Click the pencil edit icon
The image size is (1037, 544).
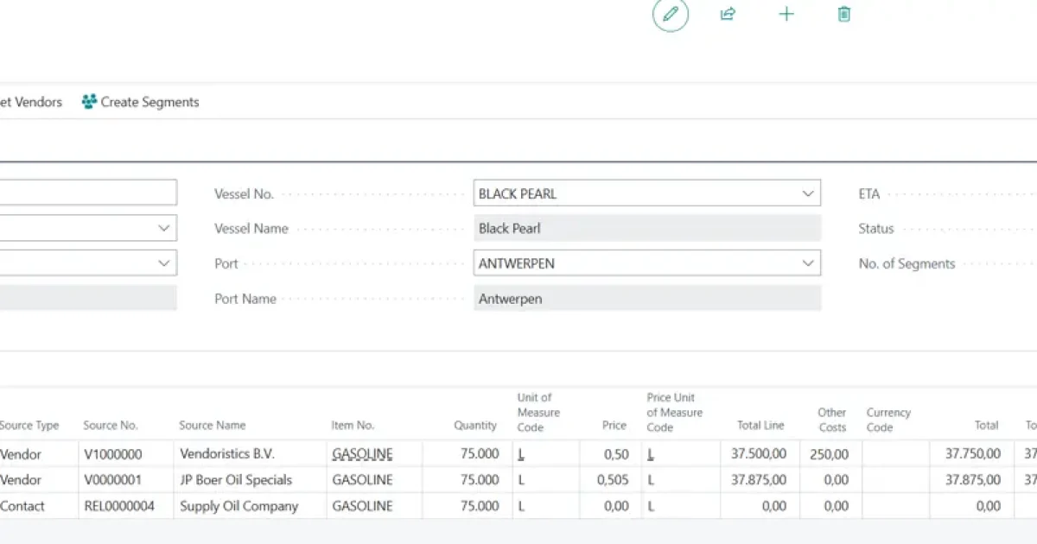click(670, 15)
